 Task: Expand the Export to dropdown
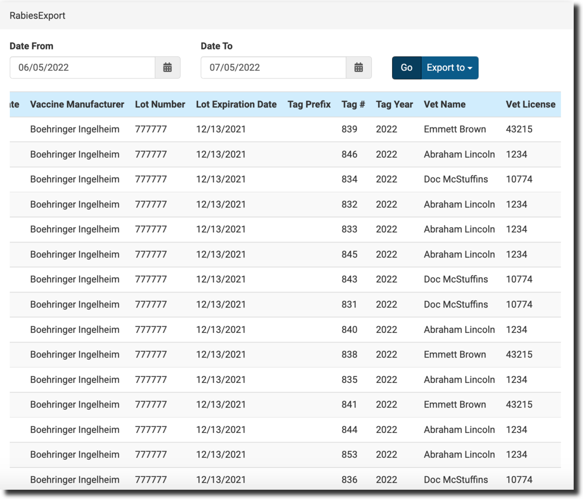[450, 68]
